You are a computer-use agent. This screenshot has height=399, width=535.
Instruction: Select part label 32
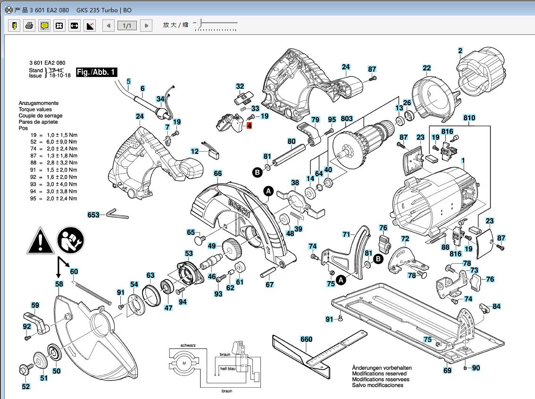[x=240, y=86]
